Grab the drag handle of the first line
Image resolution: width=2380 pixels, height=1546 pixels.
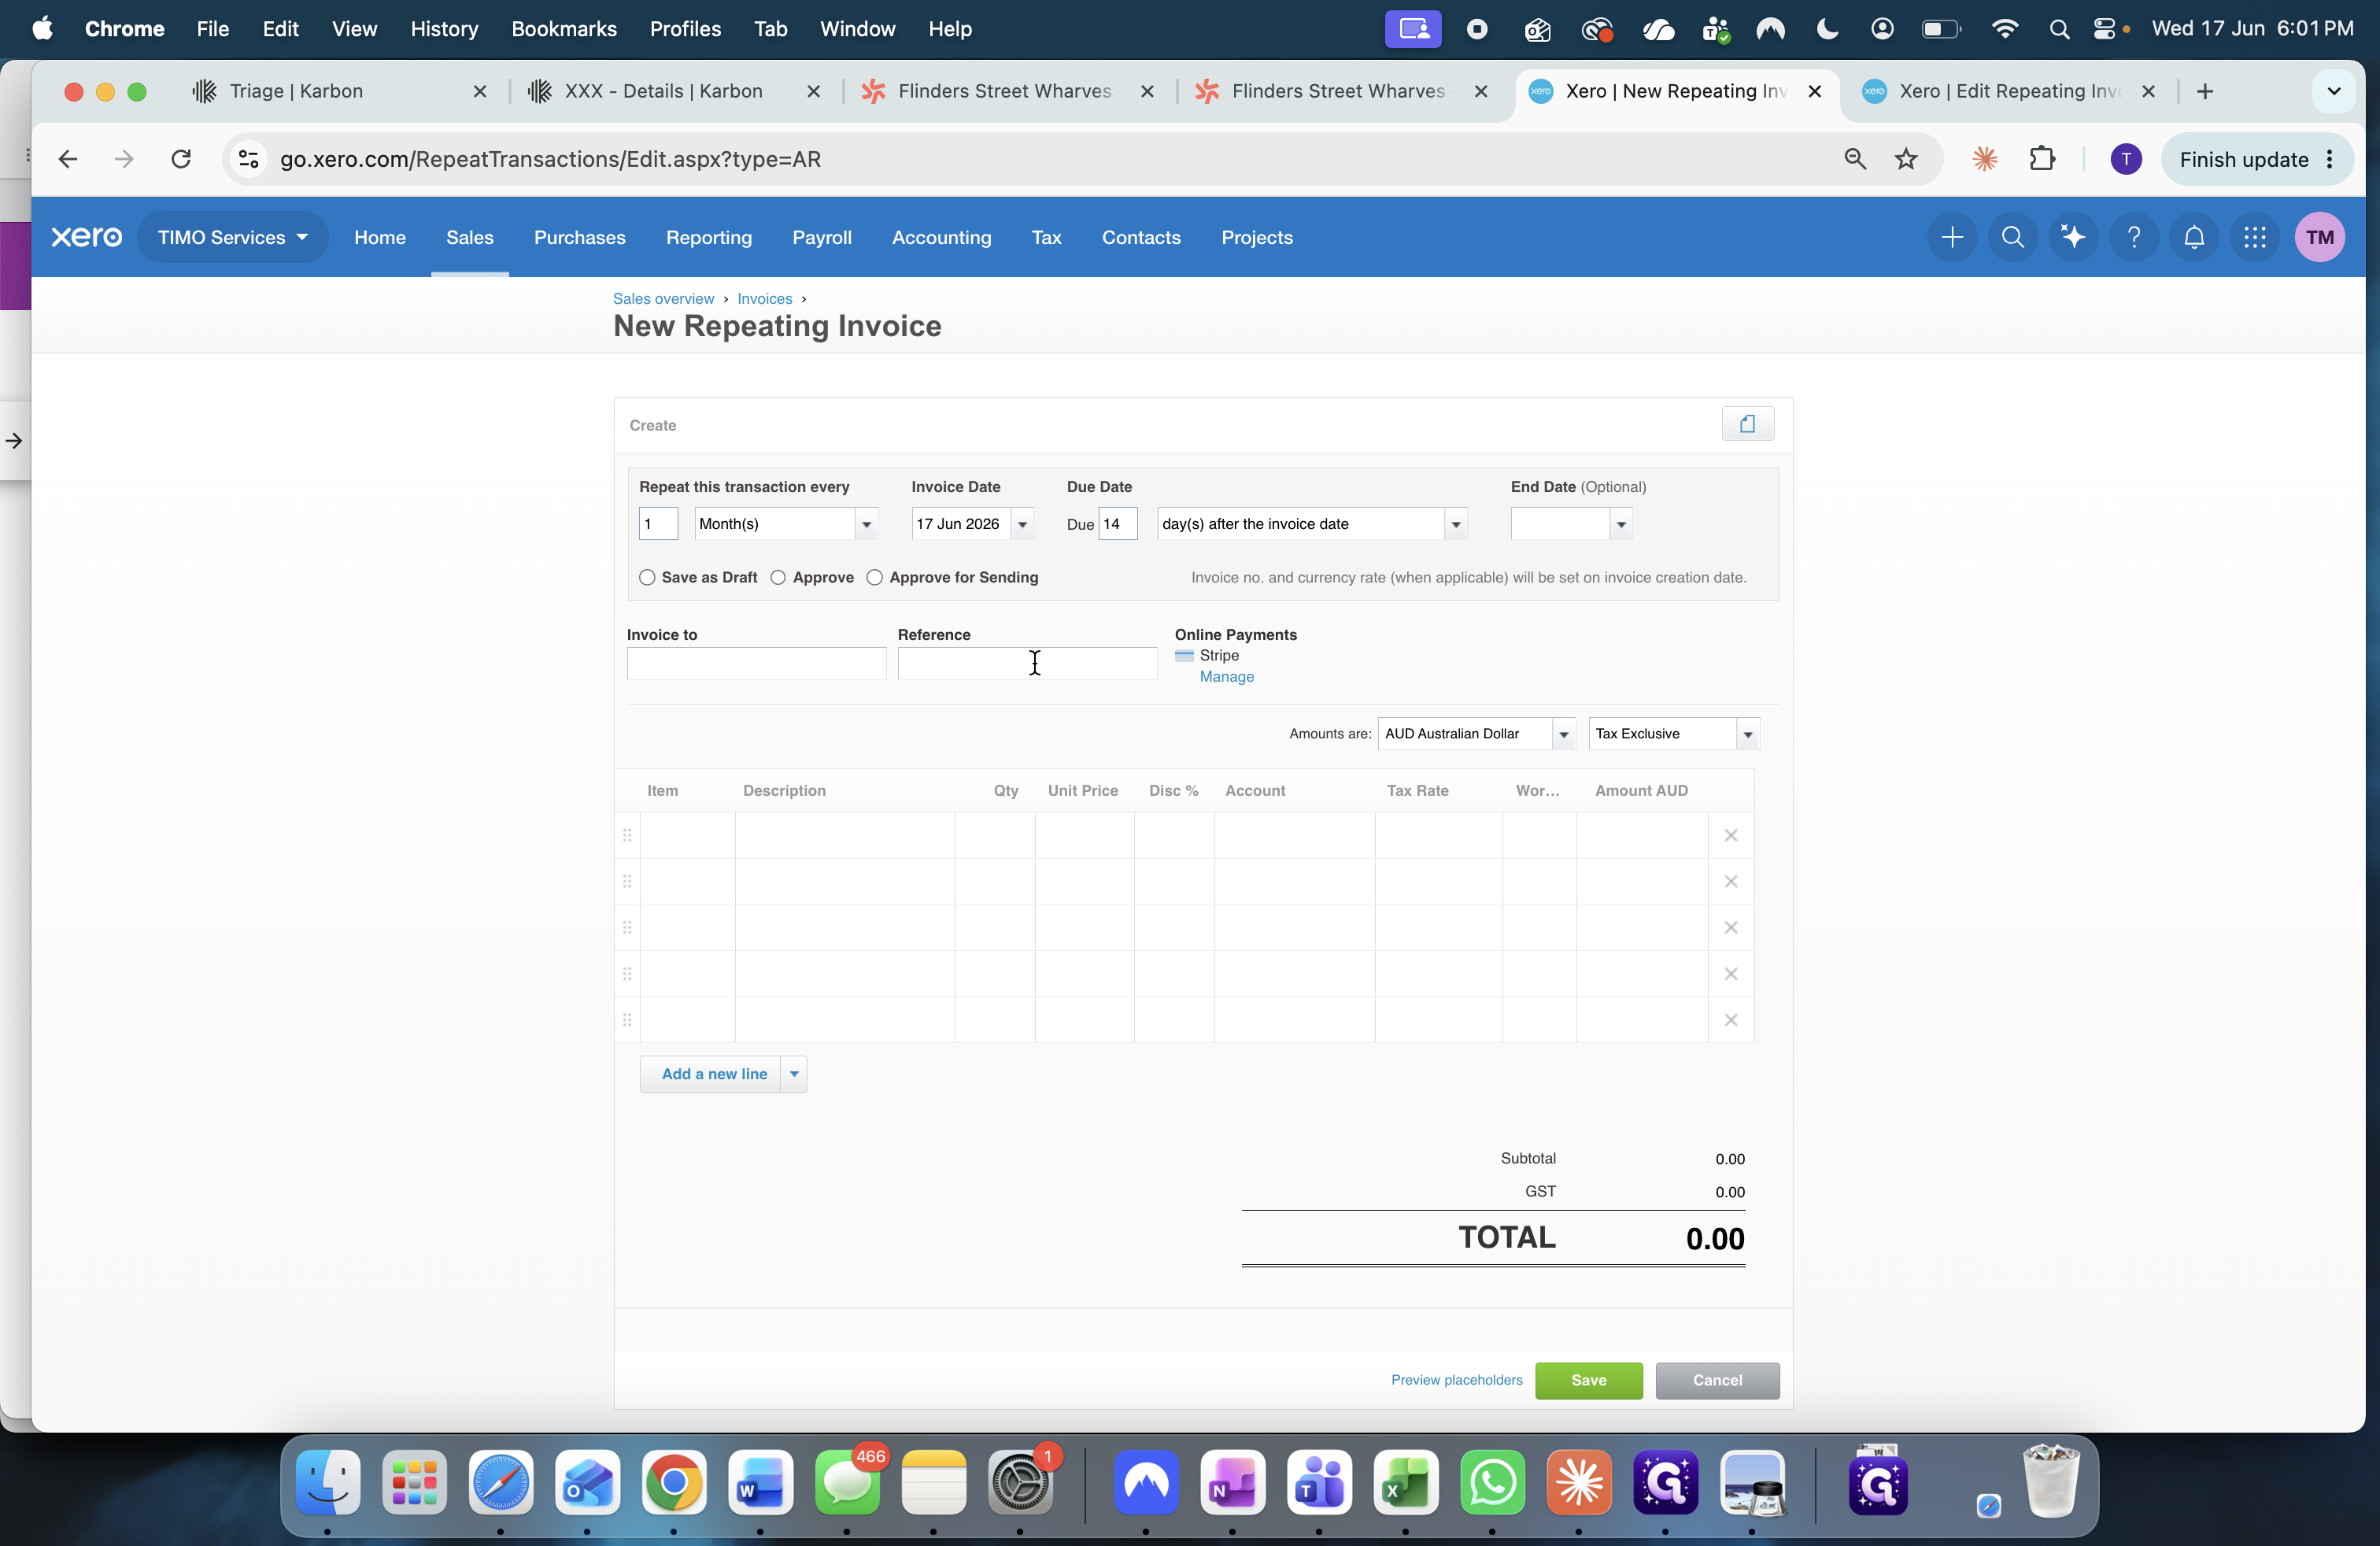coord(627,835)
